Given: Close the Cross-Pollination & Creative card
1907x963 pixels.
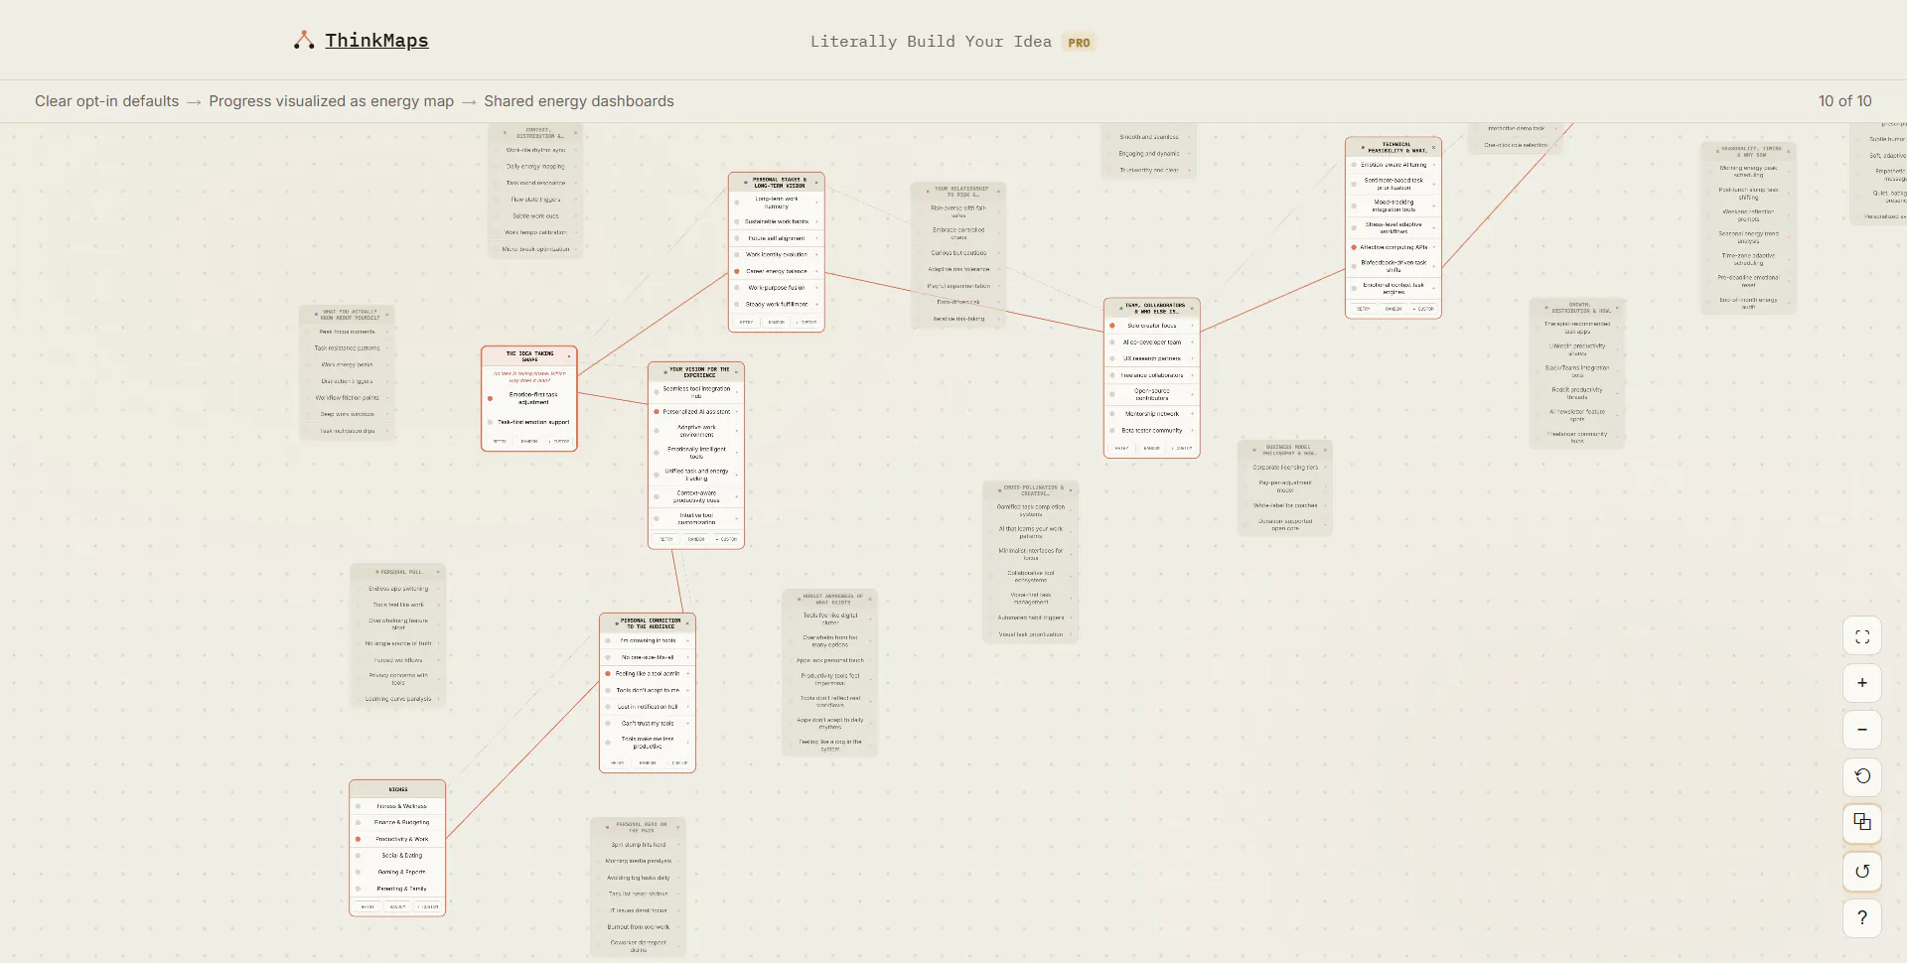Looking at the screenshot, I should [x=1070, y=490].
